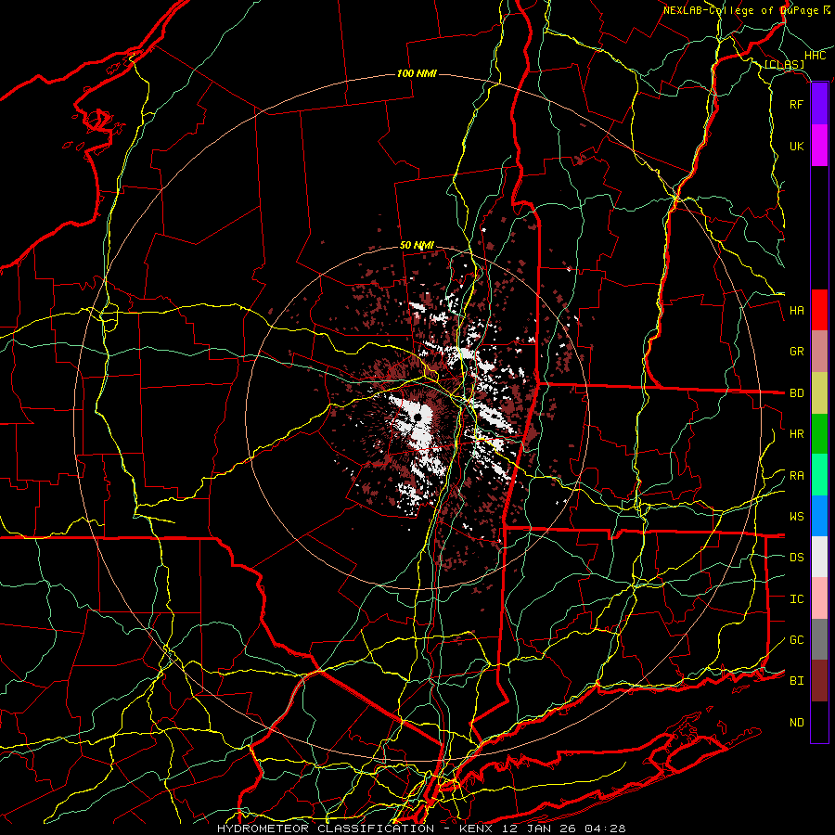Click the HA legend label
This screenshot has height=835, width=835.
click(797, 311)
